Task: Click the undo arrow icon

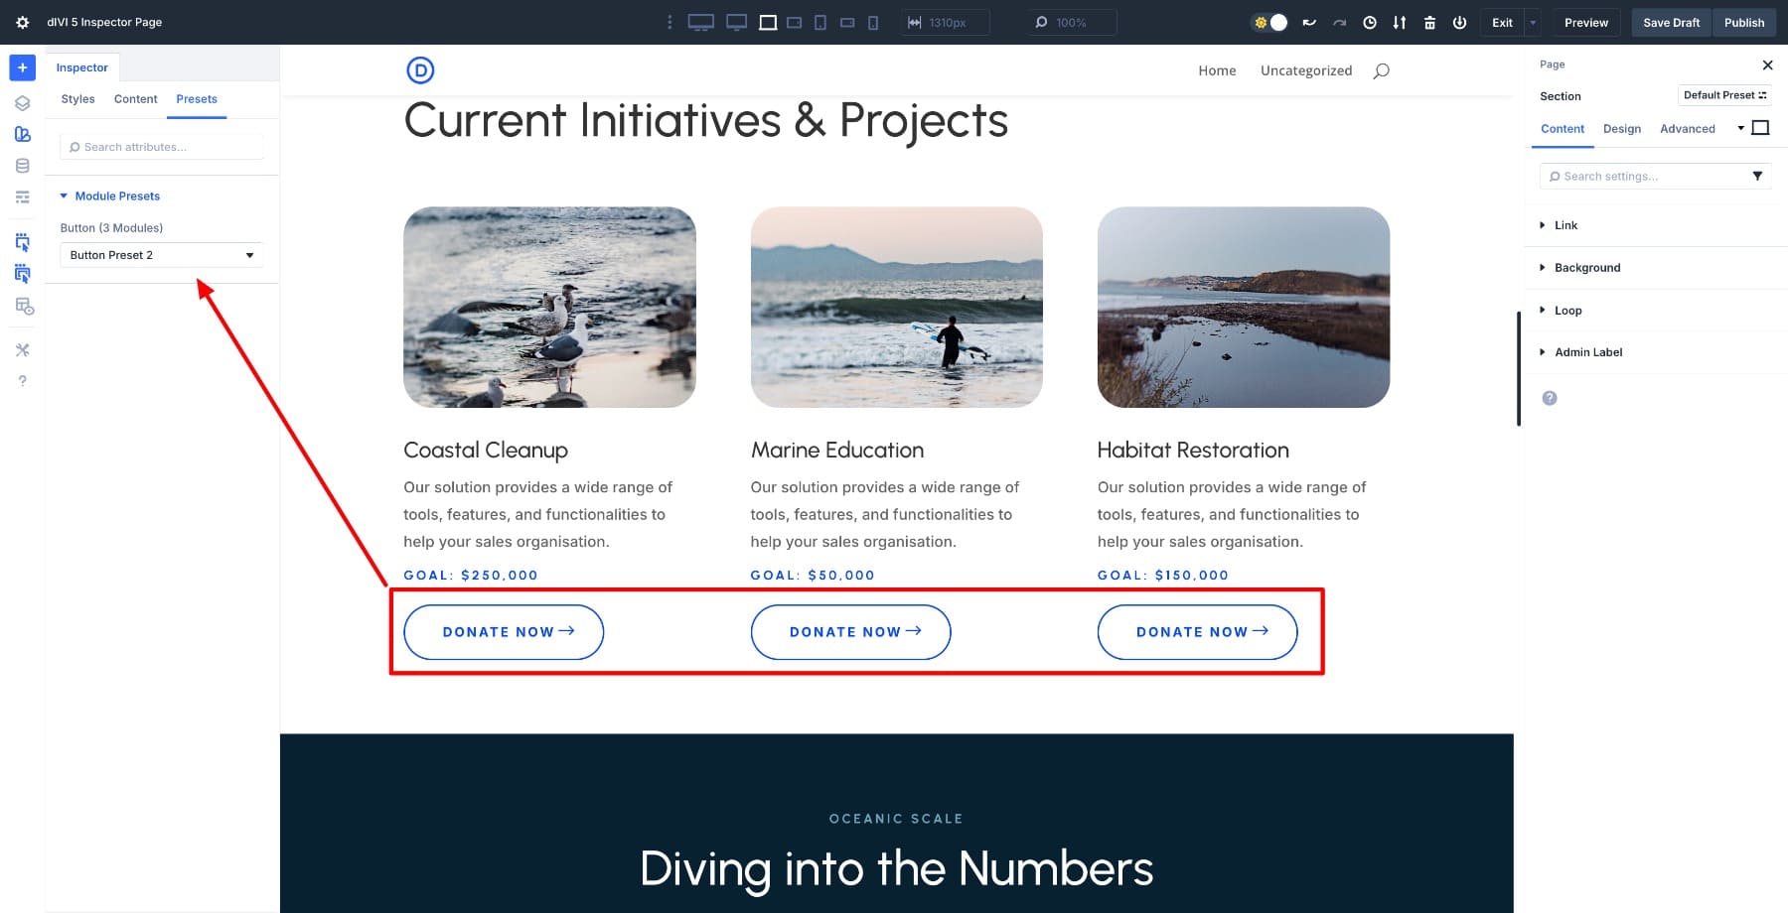Action: tap(1309, 22)
